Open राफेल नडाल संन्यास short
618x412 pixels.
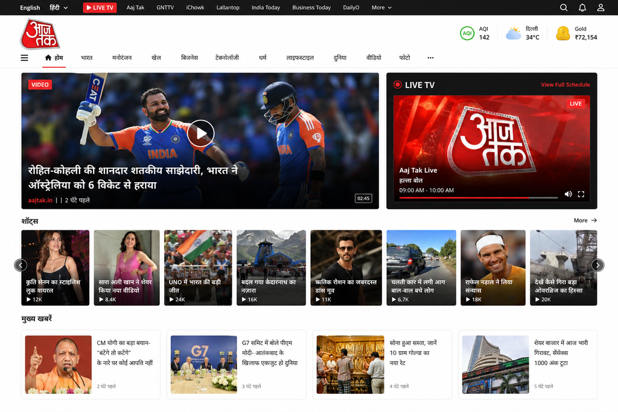[x=493, y=268]
